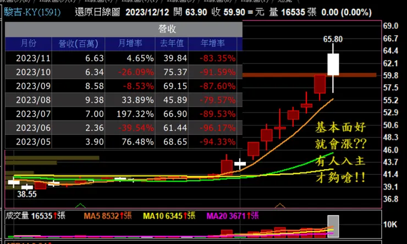
Task: Click the 營收 table title bar
Action: click(x=124, y=29)
